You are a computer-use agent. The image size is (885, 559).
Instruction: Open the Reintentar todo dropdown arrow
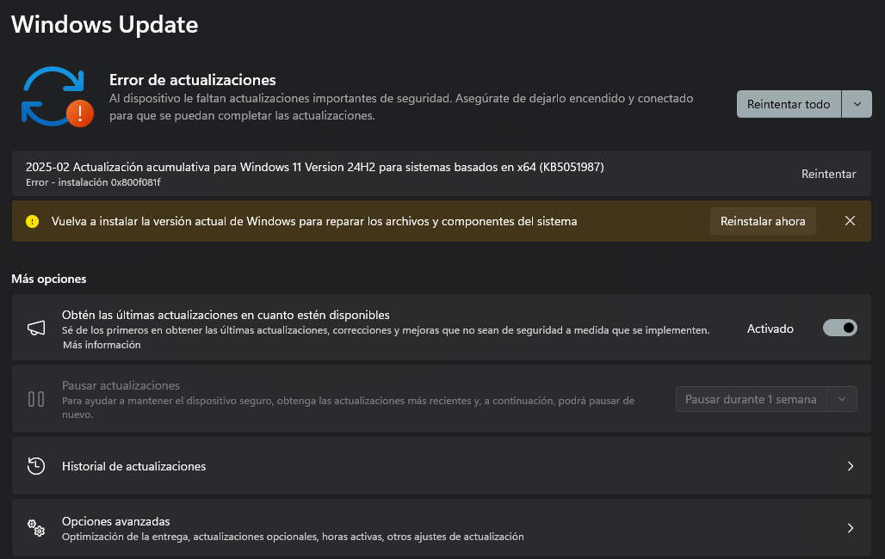(857, 103)
